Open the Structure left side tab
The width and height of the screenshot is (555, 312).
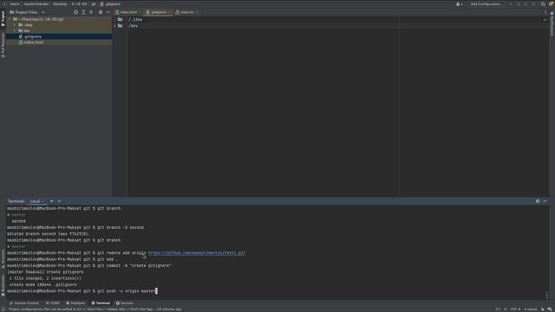pyautogui.click(x=3, y=258)
